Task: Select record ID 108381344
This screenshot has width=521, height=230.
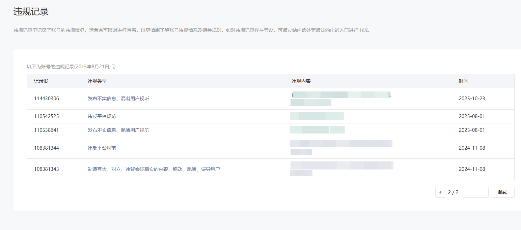Action: [x=47, y=148]
